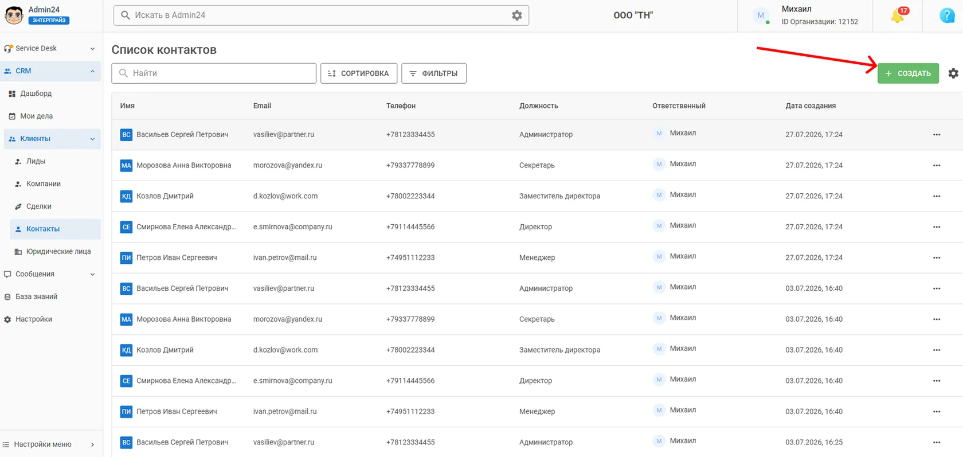Expand Настройки меню at sidebar bottom
This screenshot has width=963, height=457.
pyautogui.click(x=50, y=444)
